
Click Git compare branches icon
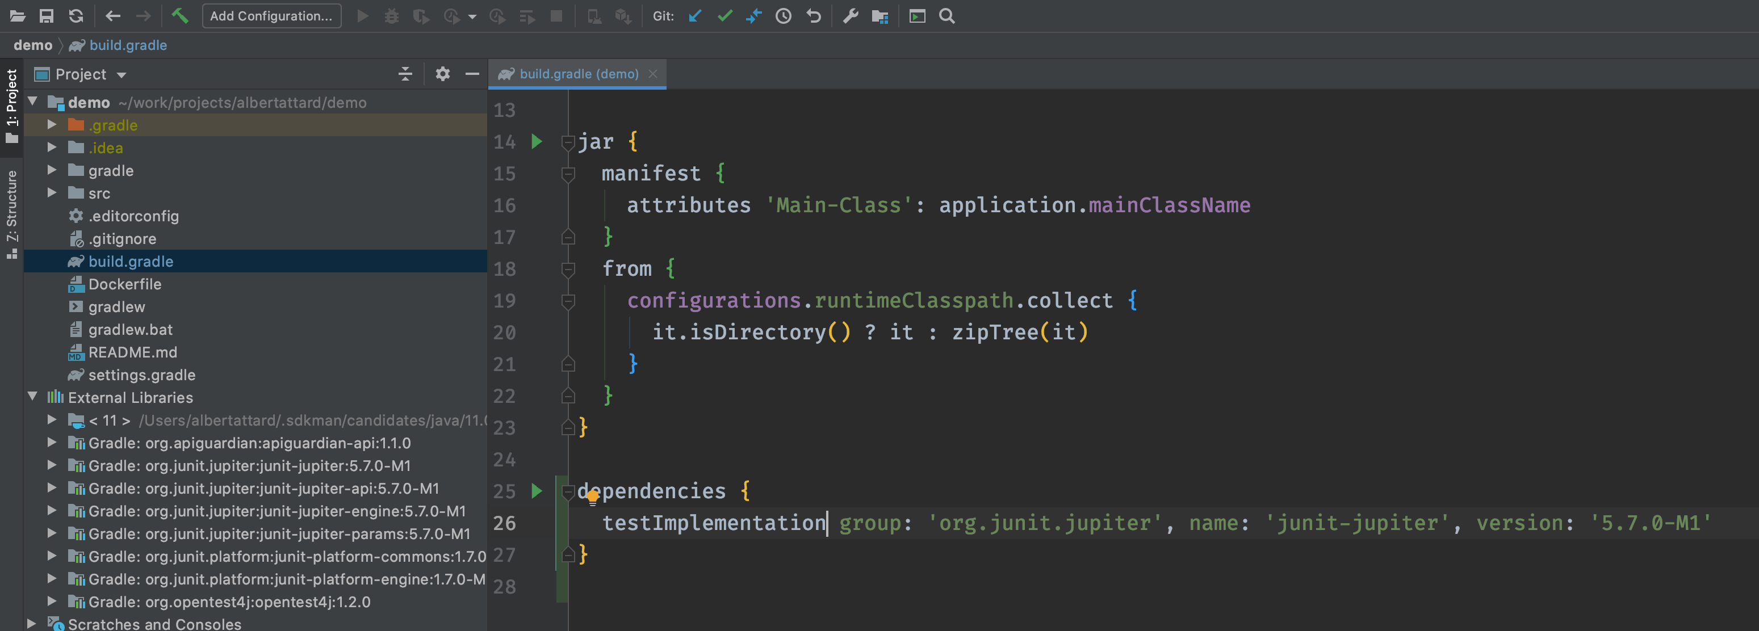(754, 16)
